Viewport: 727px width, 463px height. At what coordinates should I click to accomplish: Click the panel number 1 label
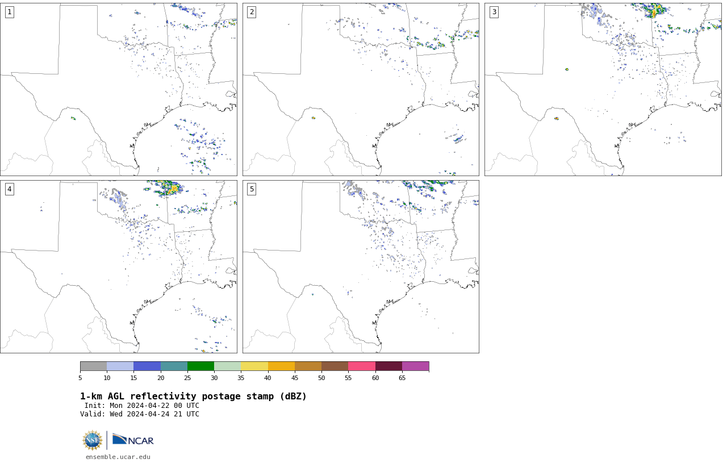9,12
